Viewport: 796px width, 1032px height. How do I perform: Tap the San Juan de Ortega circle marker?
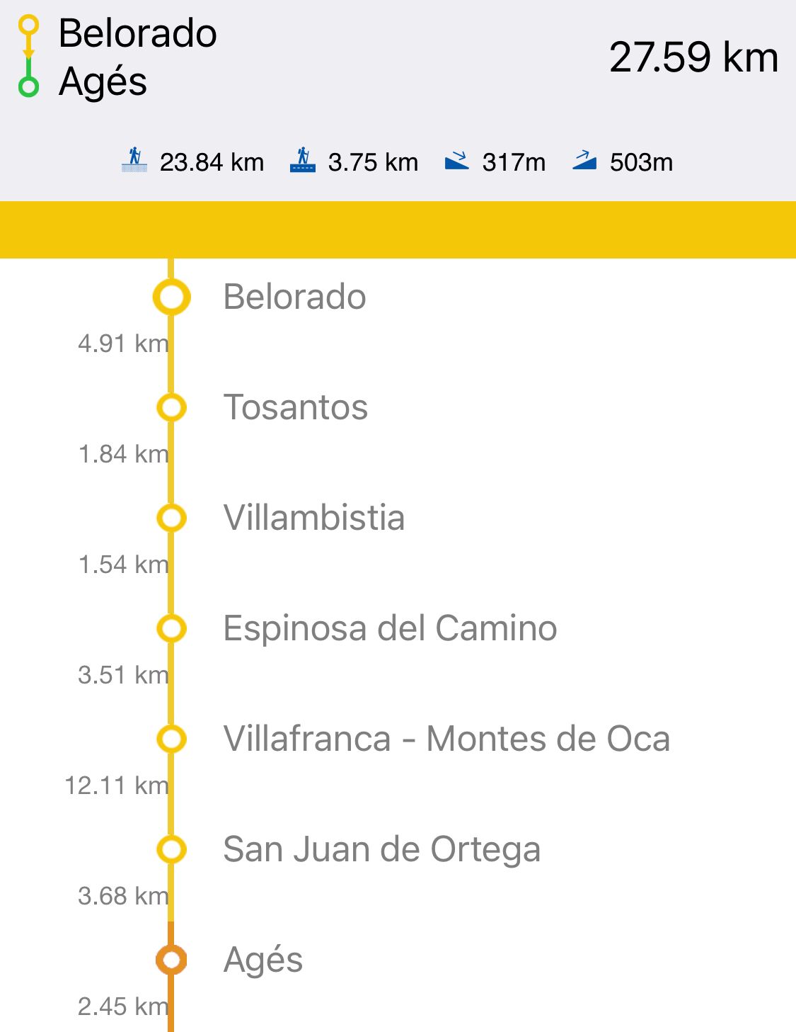point(171,849)
